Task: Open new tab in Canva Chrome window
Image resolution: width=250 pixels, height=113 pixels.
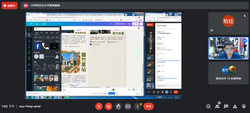Action: (x=126, y=15)
